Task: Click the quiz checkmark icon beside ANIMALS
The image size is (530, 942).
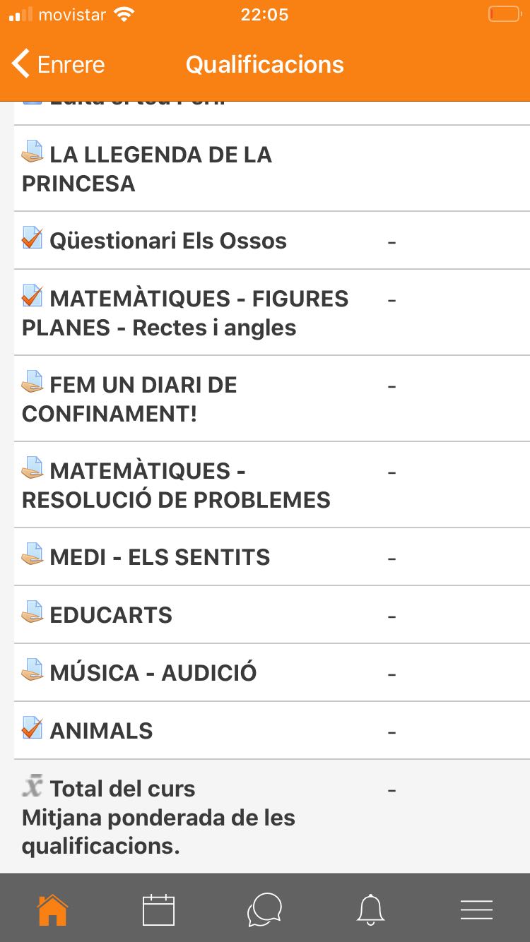Action: coord(33,728)
